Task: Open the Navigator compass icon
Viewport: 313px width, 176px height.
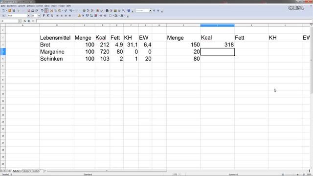Action: click(111, 10)
